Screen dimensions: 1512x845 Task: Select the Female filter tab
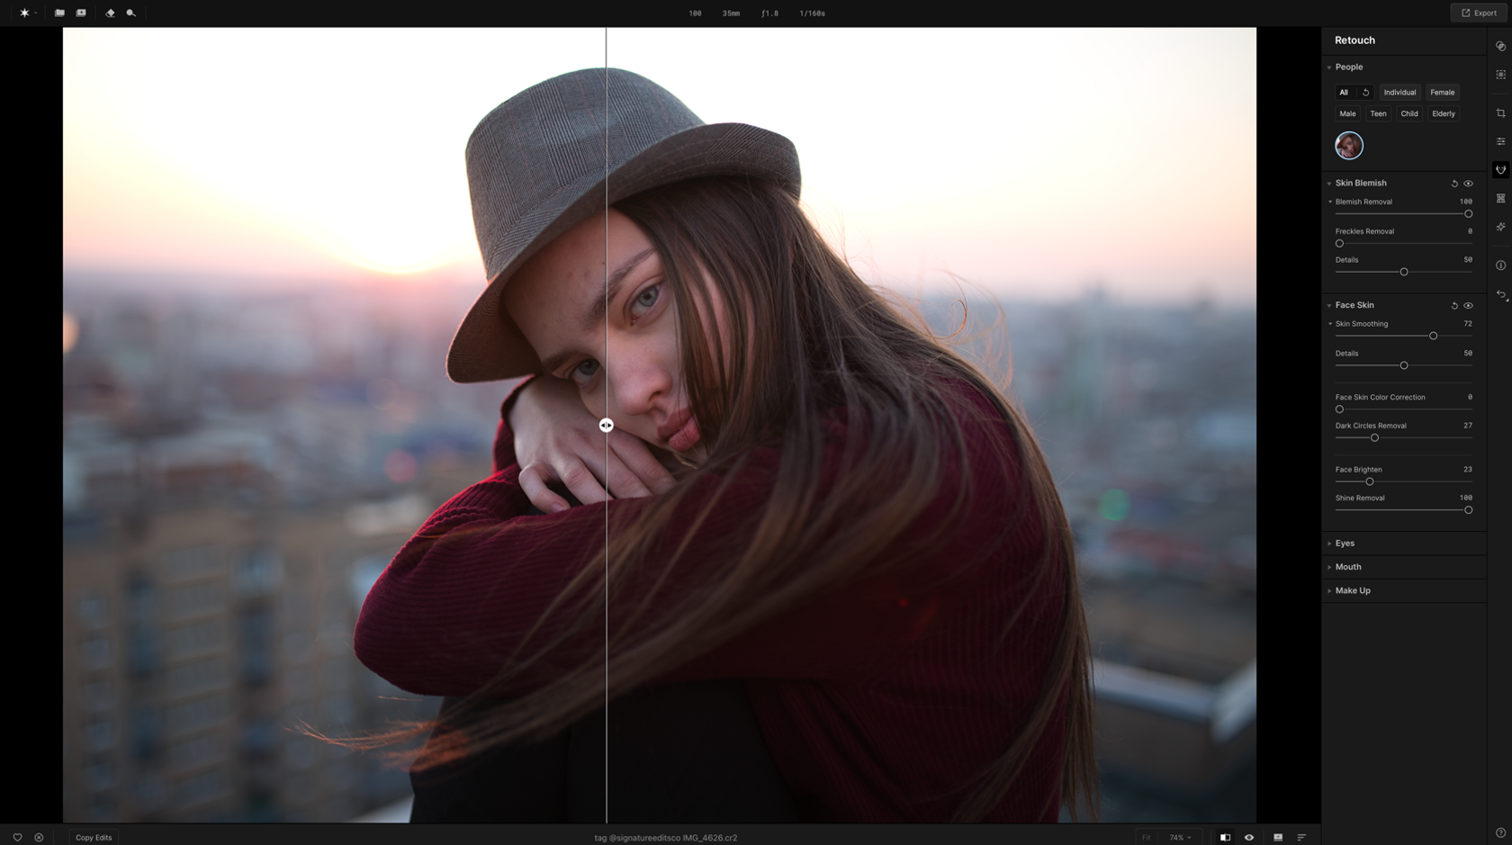pyautogui.click(x=1442, y=92)
